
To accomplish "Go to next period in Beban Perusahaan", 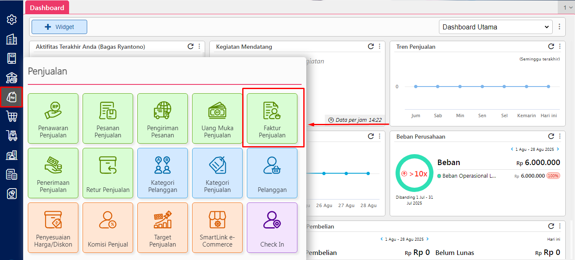I will tap(558, 149).
